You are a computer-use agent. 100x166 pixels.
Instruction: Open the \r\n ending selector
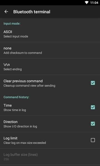50,67
